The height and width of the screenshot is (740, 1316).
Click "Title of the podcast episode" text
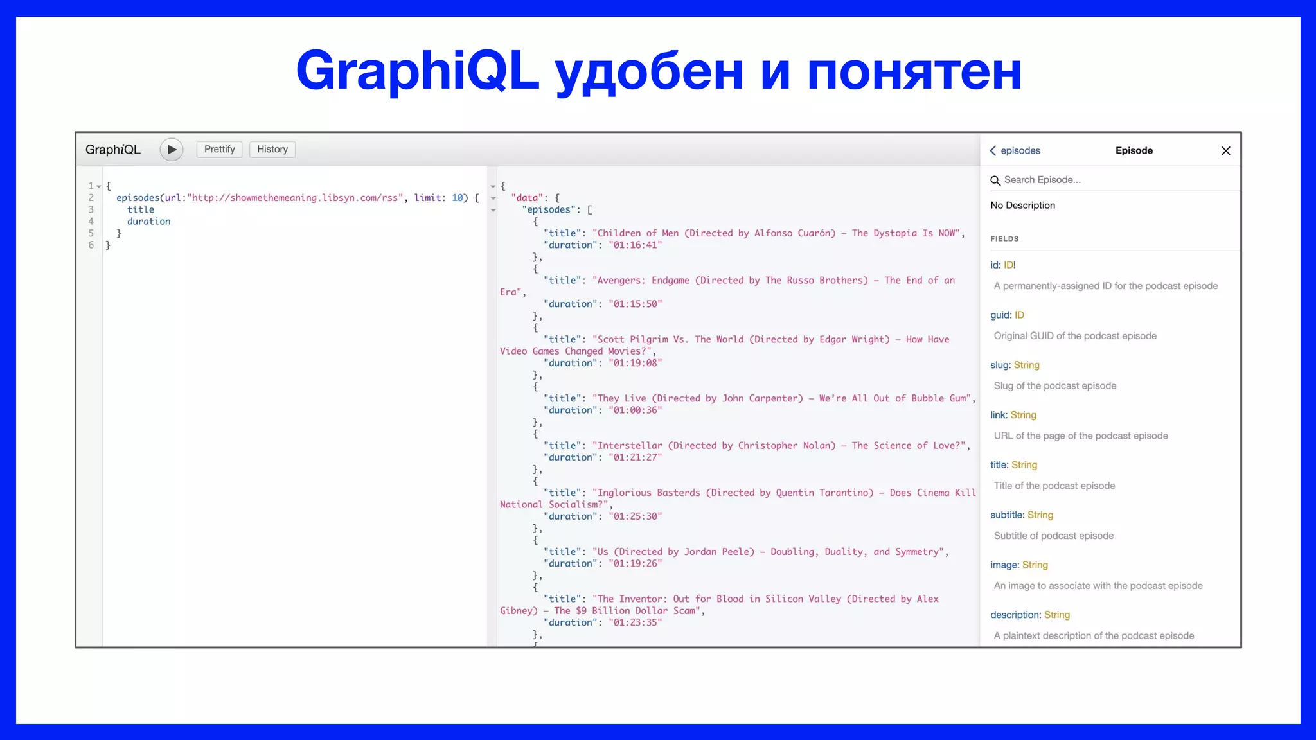[x=1054, y=486]
